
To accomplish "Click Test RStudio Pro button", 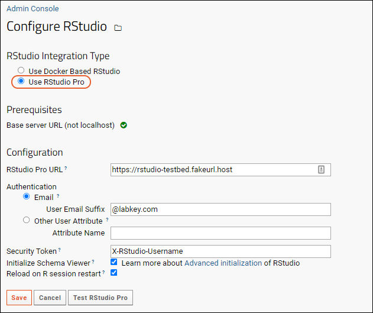I will click(100, 298).
